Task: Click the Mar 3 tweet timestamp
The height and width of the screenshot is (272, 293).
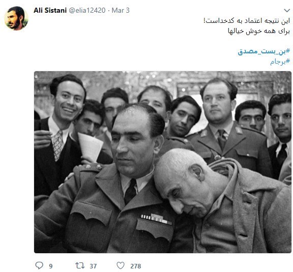Action: [x=121, y=10]
